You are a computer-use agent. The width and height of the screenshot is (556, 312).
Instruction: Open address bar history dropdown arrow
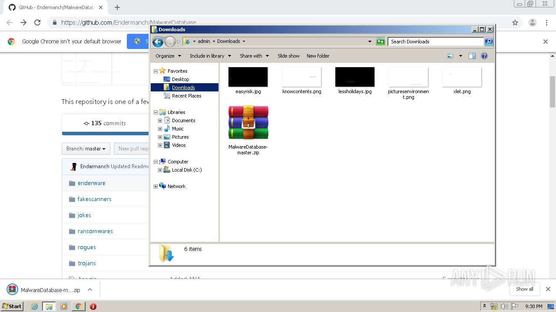(370, 42)
